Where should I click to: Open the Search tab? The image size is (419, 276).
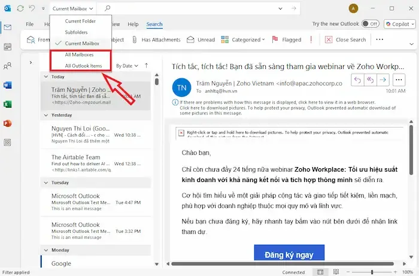coord(154,24)
